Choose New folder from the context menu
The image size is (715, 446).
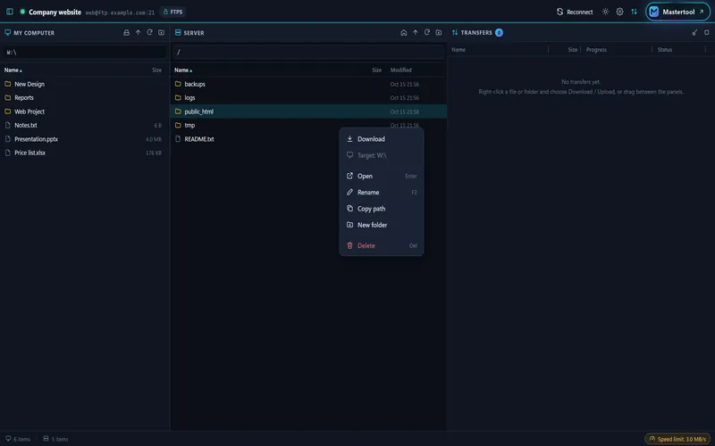382,226
